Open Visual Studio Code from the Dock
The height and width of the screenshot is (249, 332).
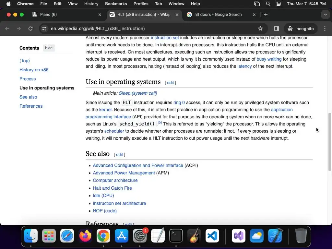[x=212, y=236]
